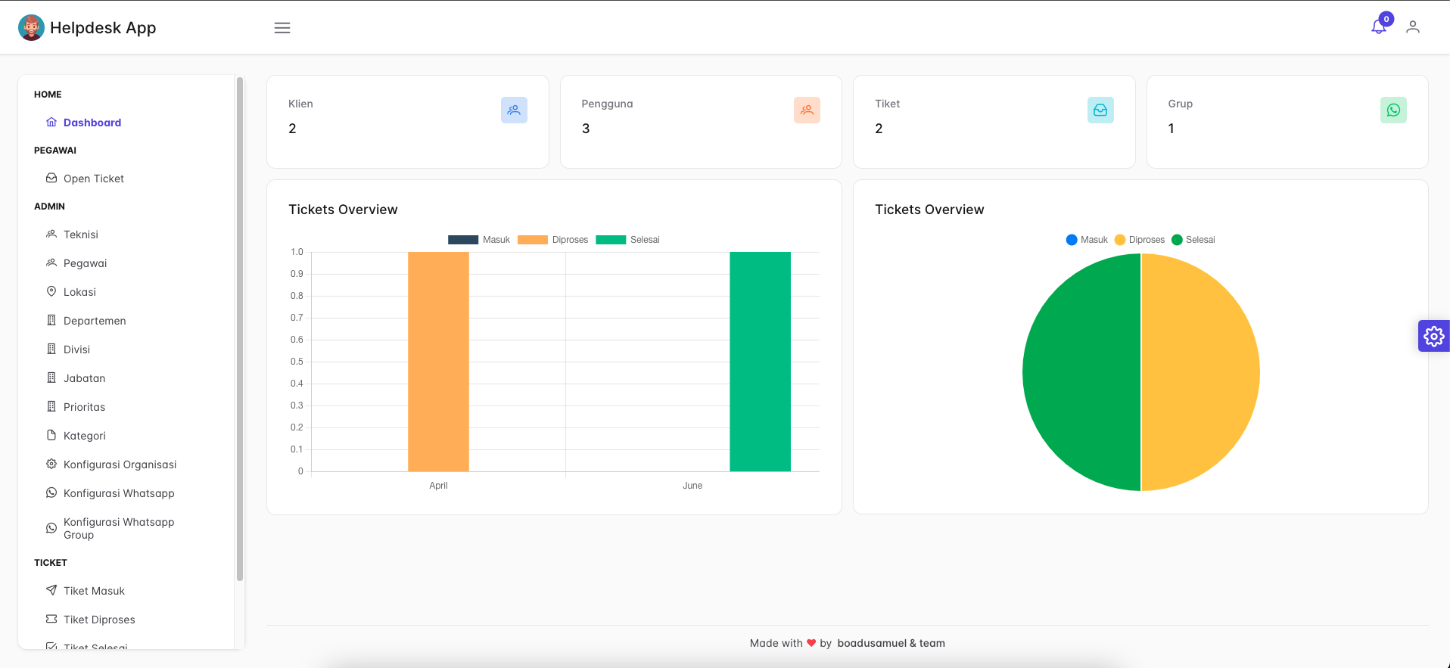Click the Open Ticket inbox icon
Screen dimensions: 1450x668
pos(51,178)
